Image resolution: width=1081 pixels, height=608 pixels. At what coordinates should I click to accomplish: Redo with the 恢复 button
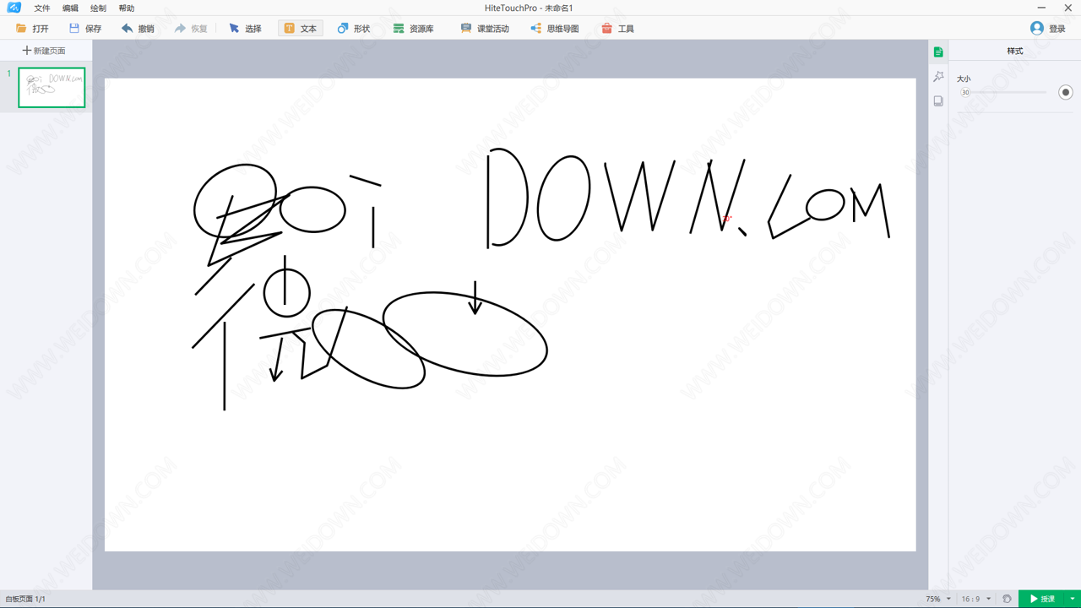191,29
